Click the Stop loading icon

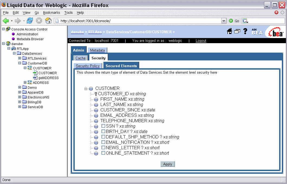coord(39,21)
